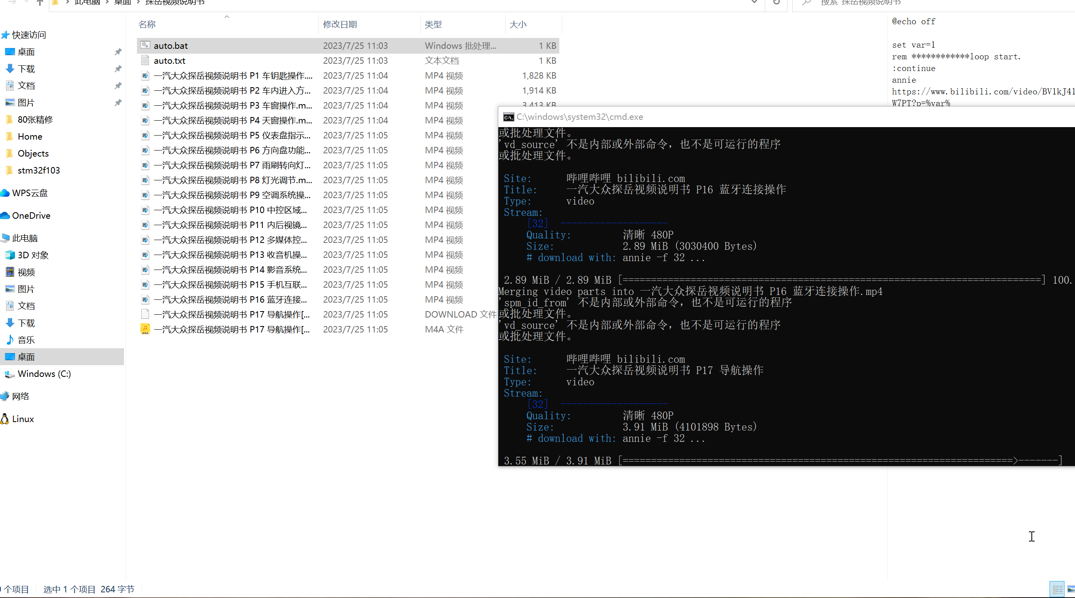
Task: Open WPS云盘 in the navigation pane
Action: coord(29,193)
